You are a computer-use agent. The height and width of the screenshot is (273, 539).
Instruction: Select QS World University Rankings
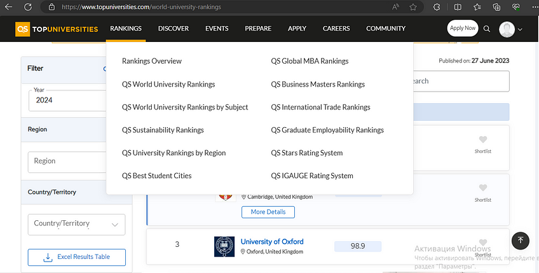coord(168,85)
